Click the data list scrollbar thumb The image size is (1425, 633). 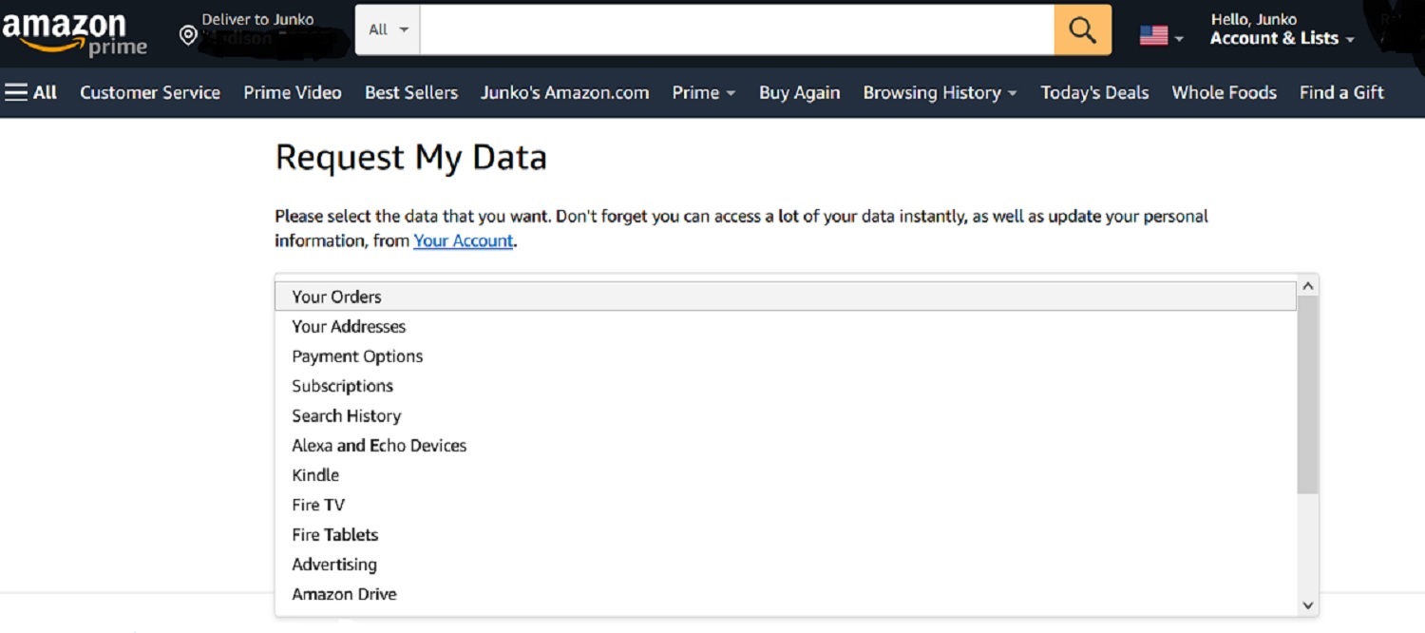tap(1307, 394)
